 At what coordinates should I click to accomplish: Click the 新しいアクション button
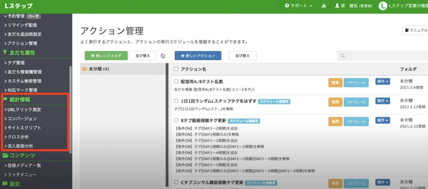click(198, 55)
